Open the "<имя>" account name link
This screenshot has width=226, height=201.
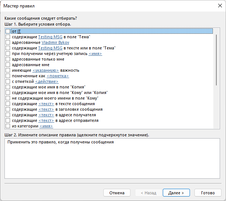tap(95, 54)
